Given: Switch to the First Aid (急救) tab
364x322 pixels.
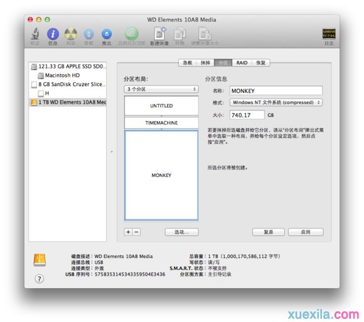Looking at the screenshot, I should click(188, 63).
